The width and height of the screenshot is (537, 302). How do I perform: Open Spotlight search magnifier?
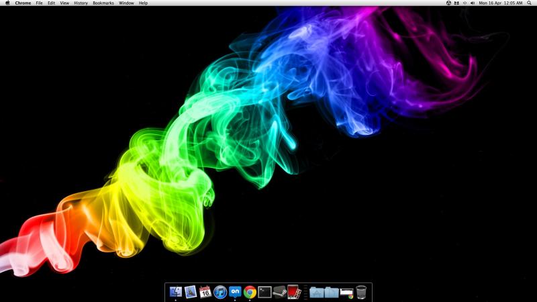(x=529, y=3)
